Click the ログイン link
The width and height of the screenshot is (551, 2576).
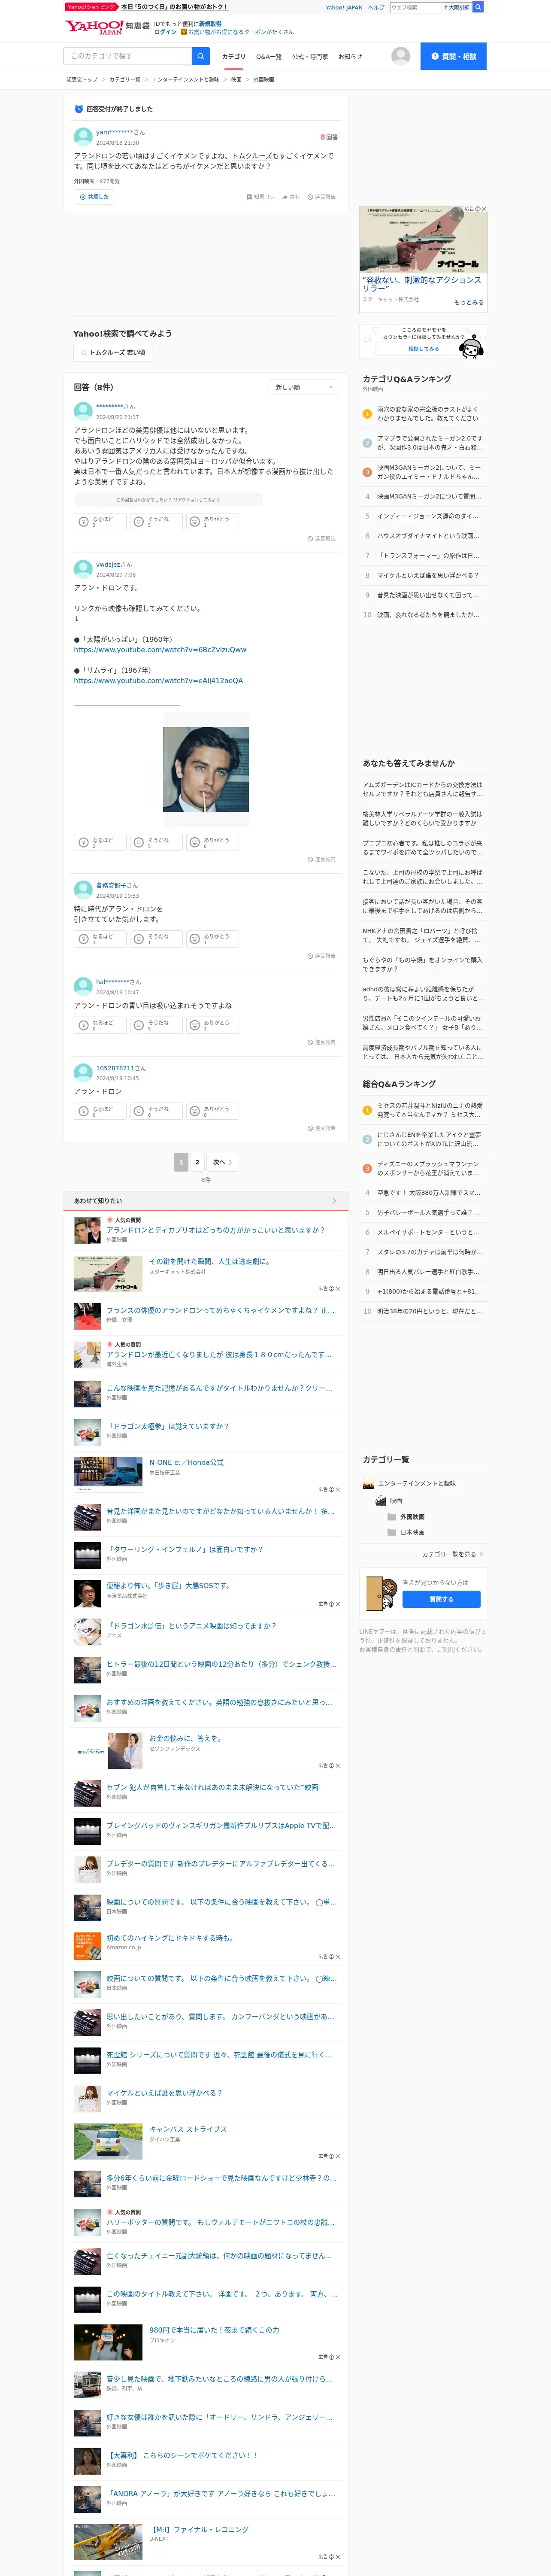pyautogui.click(x=165, y=32)
